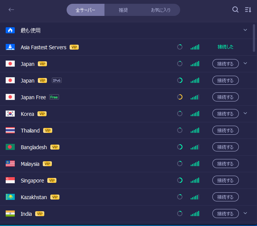Click the flame icon beside 最も使用
The image size is (257, 226).
(x=10, y=30)
